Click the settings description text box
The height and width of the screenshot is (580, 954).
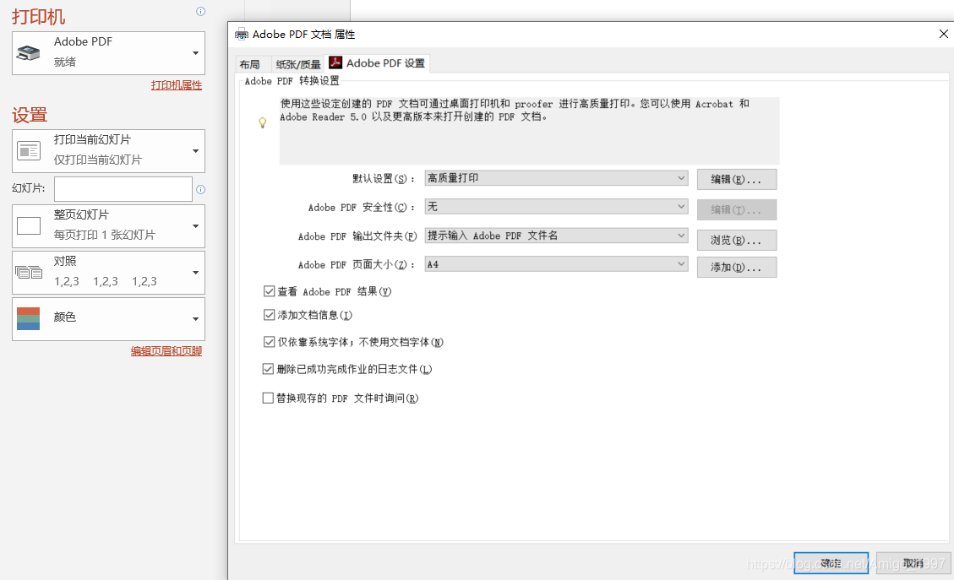529,131
